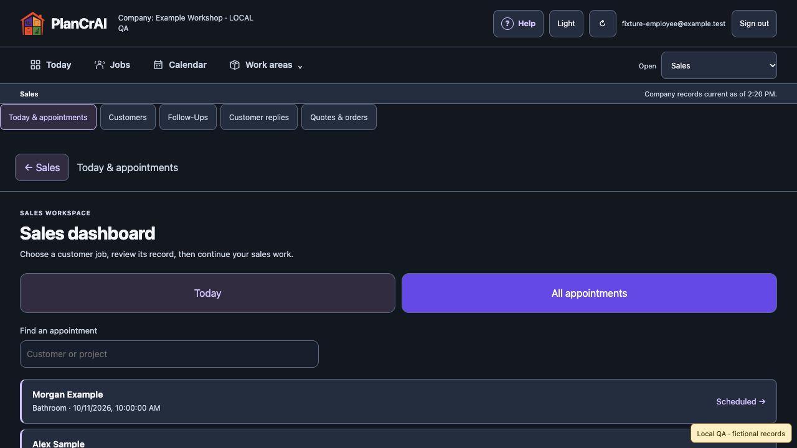
Task: Select the Today appointments view
Action: (x=207, y=293)
